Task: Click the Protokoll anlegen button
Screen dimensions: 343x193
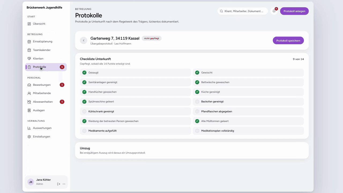Action: 294,11
